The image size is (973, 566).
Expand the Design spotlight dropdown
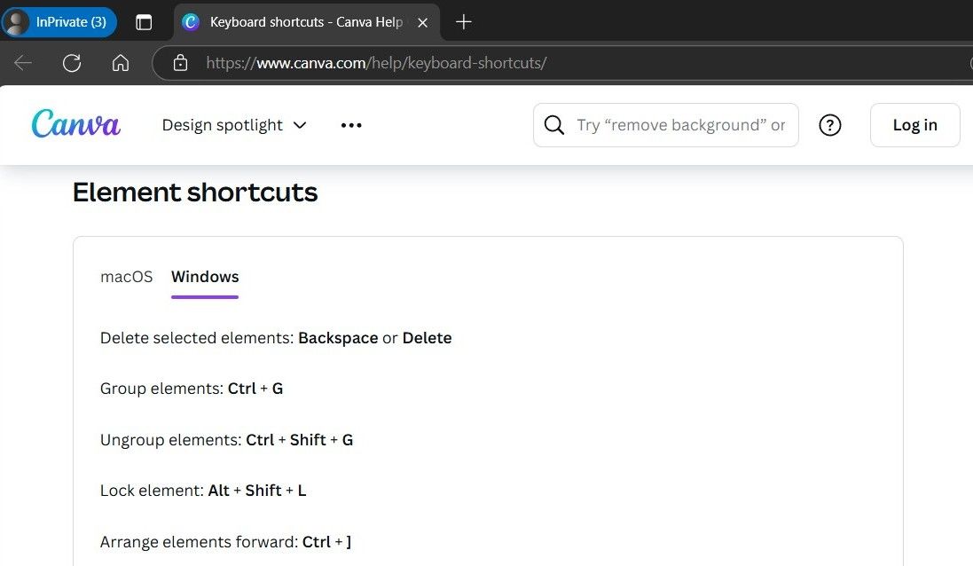tap(233, 125)
